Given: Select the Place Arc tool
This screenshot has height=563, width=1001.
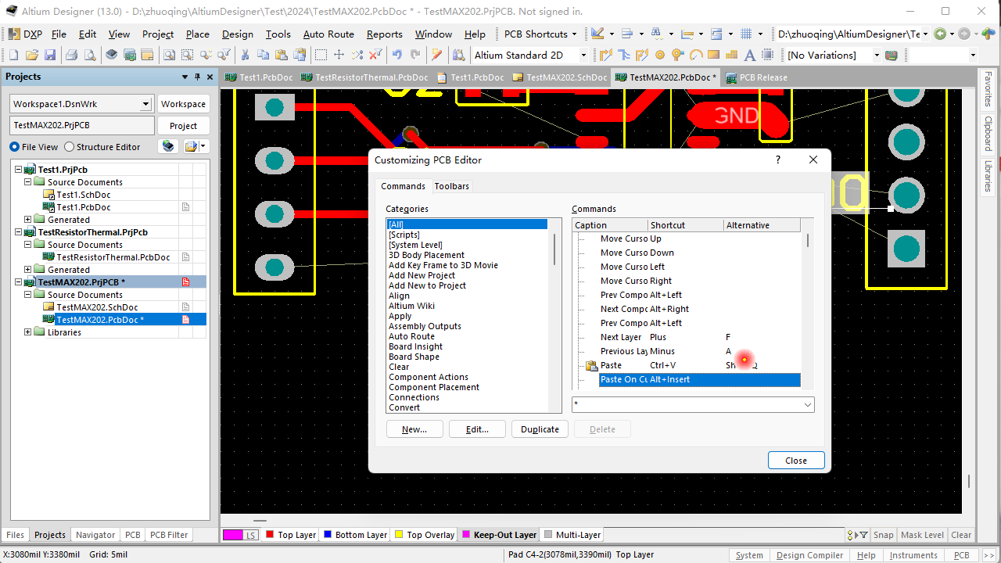Looking at the screenshot, I should 696,55.
